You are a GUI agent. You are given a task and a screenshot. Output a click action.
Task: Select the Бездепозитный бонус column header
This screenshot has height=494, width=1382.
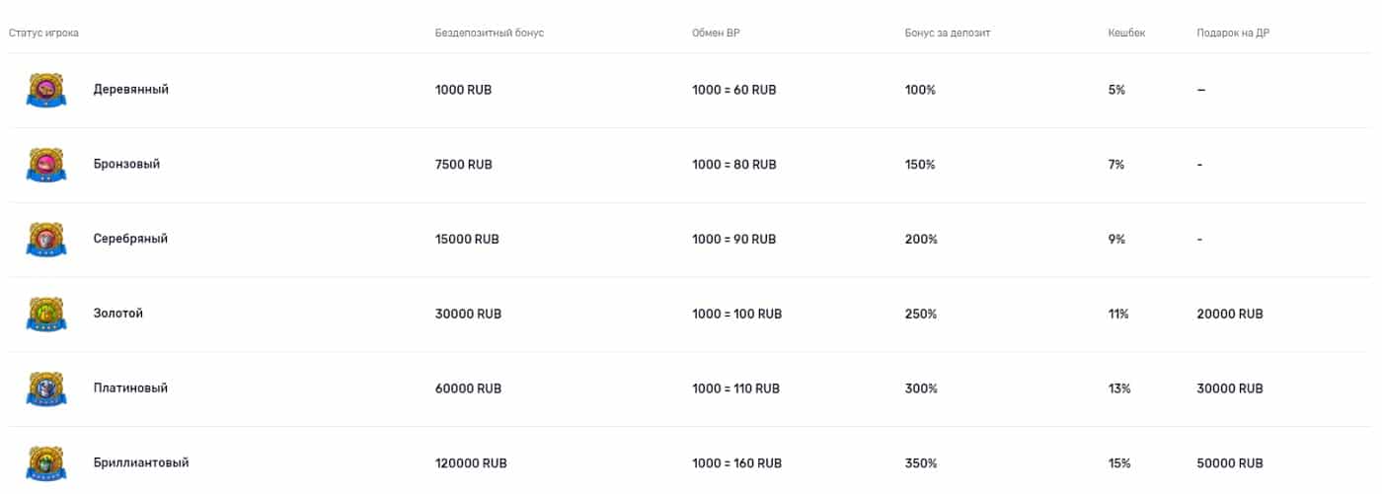coord(490,33)
